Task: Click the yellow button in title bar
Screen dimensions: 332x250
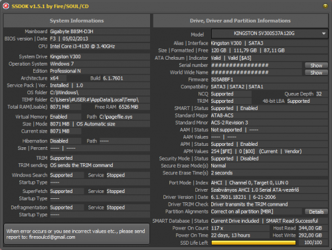Action: pyautogui.click(x=325, y=6)
